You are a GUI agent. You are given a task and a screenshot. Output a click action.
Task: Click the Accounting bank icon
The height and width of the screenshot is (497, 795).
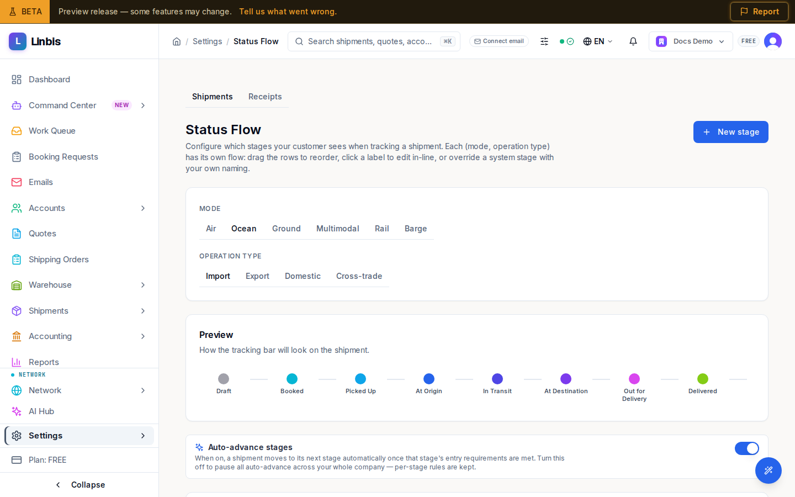pyautogui.click(x=17, y=336)
